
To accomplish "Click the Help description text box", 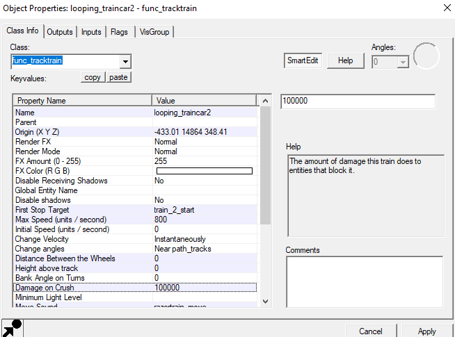I will click(x=366, y=196).
